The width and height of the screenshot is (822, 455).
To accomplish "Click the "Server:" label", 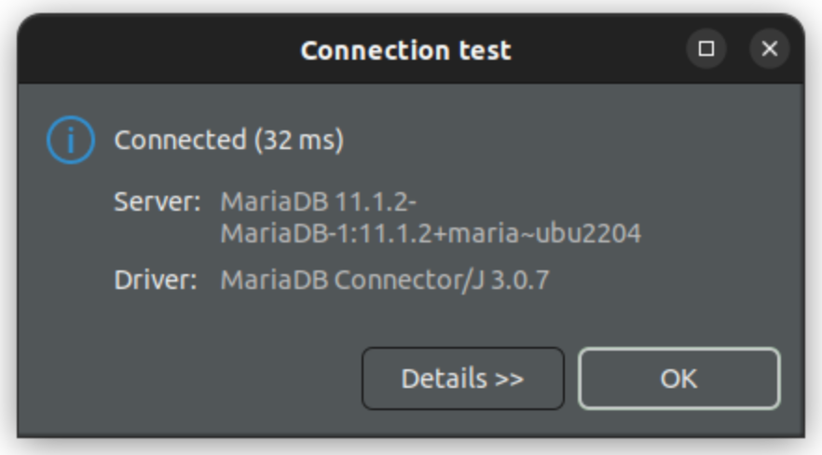I will point(157,200).
